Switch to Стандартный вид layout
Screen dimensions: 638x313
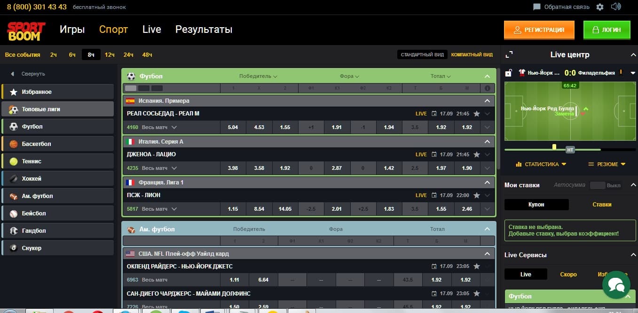[422, 55]
